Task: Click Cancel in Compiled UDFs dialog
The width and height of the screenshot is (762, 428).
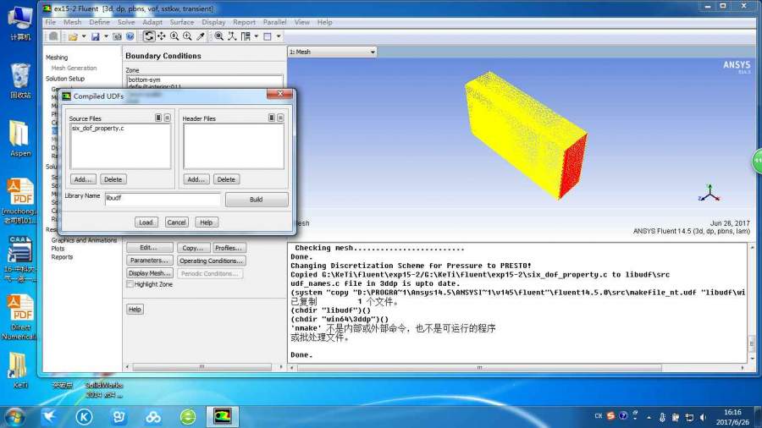Action: point(176,222)
